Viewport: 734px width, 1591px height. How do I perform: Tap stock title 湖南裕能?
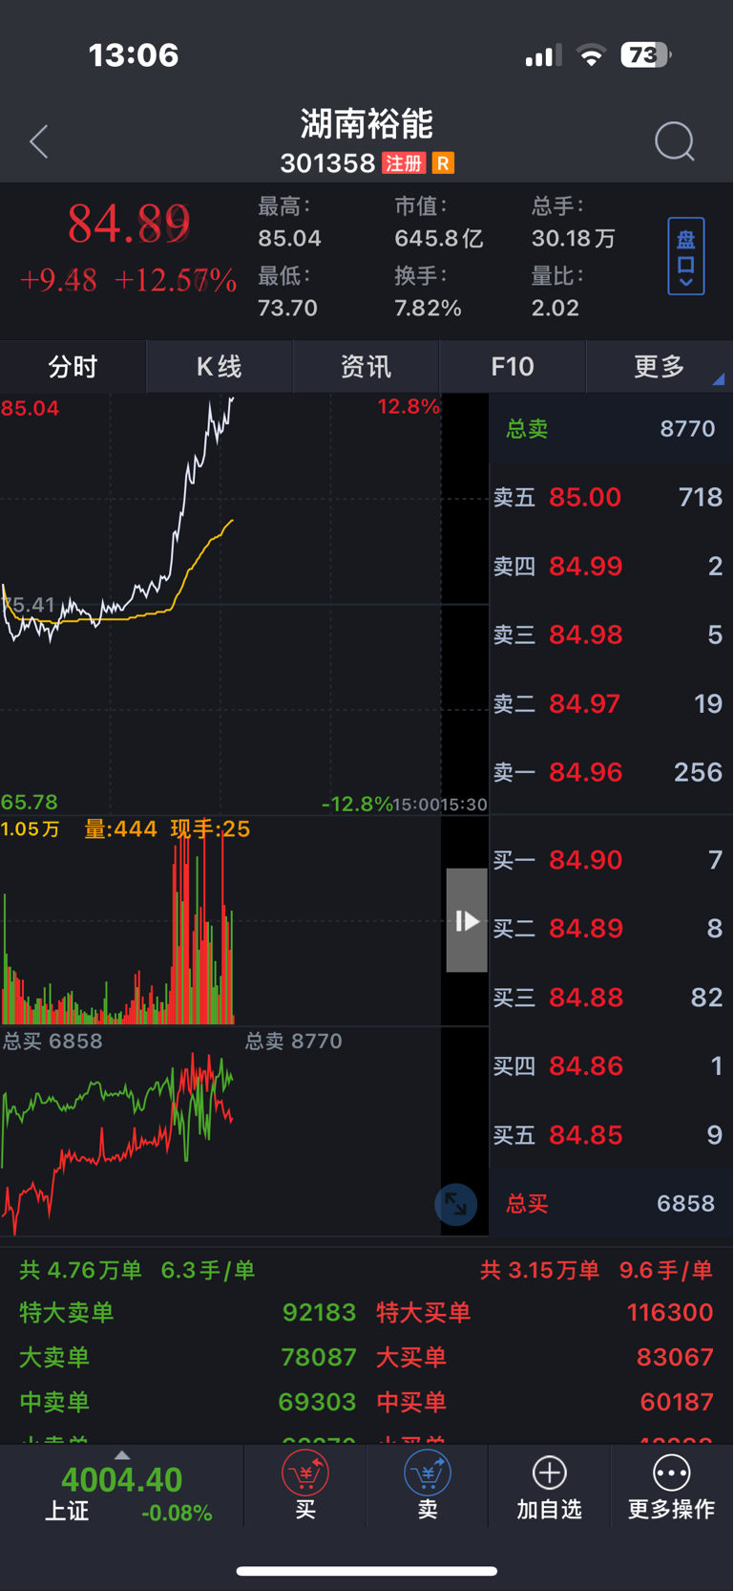point(367,123)
